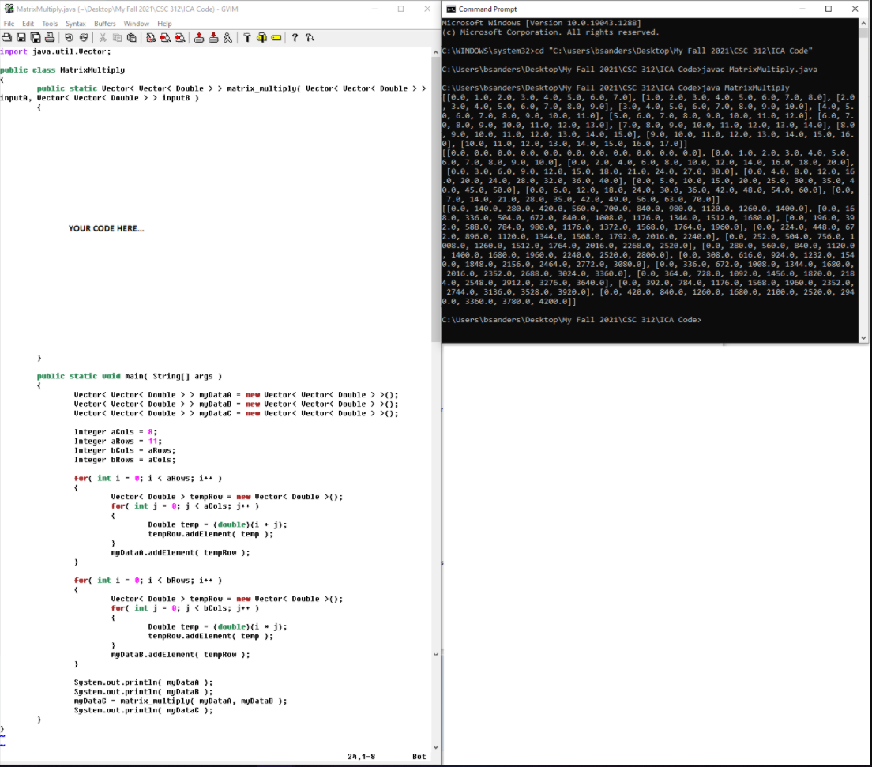Redo the undone change
The image size is (872, 767).
85,37
